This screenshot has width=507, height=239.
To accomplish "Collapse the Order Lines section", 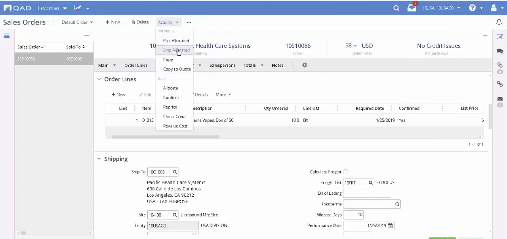I will pos(99,79).
